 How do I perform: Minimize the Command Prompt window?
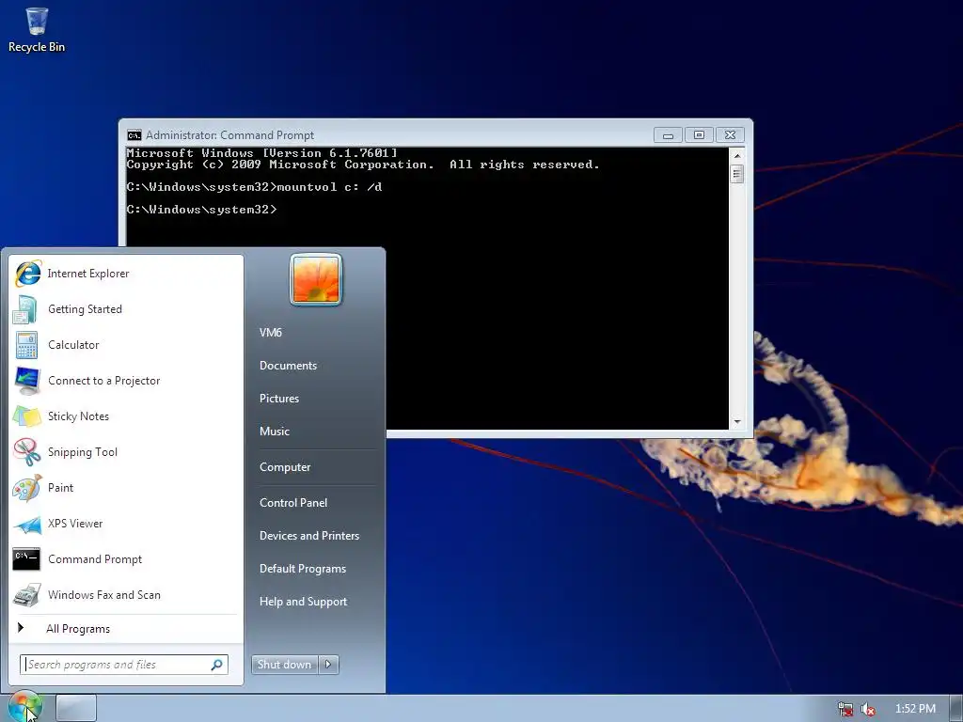(668, 135)
